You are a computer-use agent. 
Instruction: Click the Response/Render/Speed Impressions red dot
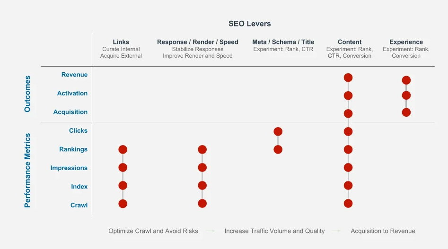[x=202, y=167]
